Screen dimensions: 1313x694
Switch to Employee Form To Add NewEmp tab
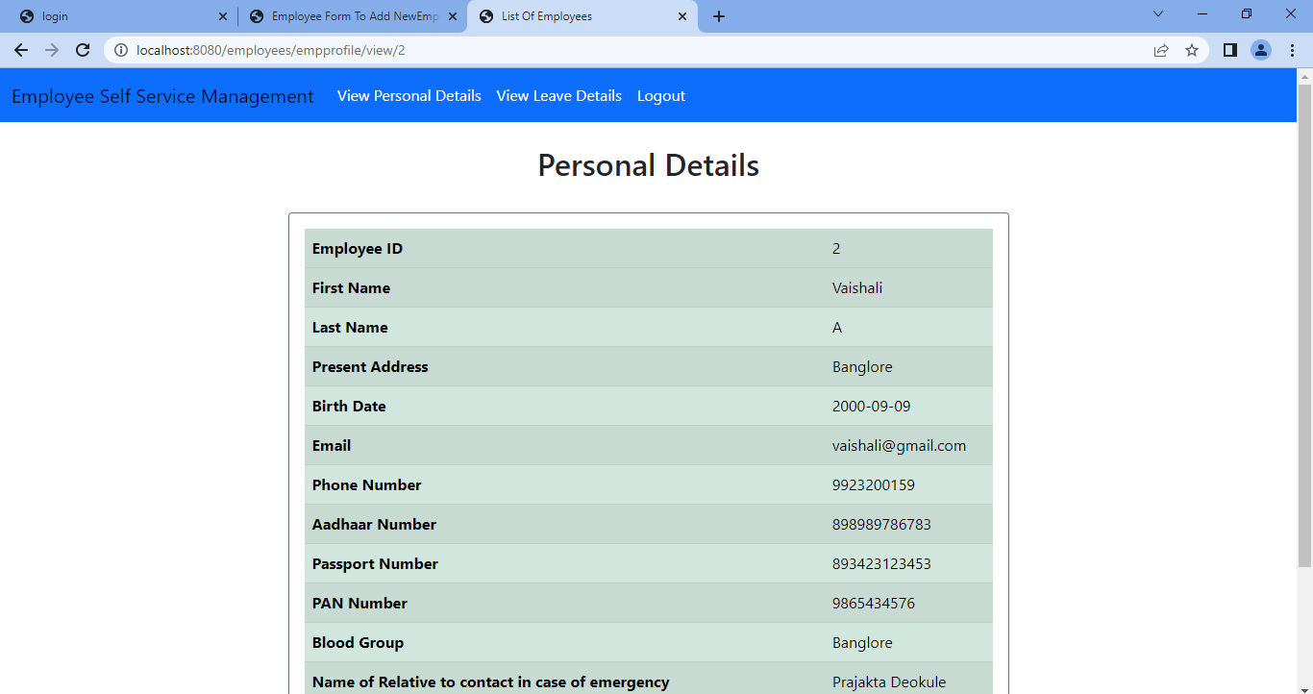point(352,16)
